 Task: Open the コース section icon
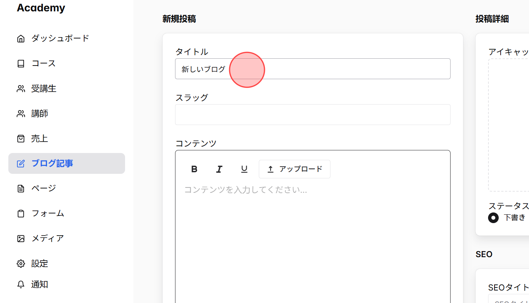(21, 63)
